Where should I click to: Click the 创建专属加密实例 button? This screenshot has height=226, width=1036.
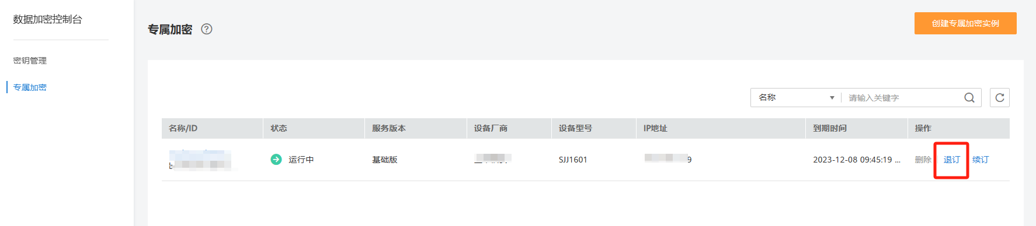tap(965, 23)
